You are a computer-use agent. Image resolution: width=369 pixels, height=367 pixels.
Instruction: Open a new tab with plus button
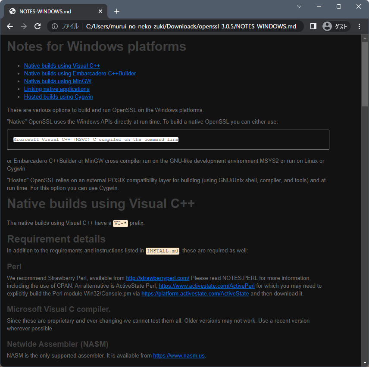coord(117,11)
